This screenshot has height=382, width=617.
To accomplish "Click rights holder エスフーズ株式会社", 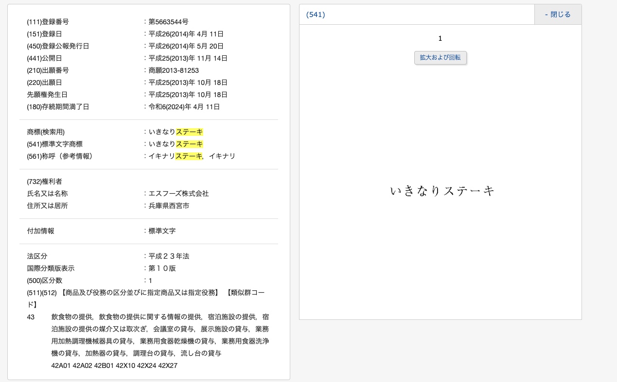I will [x=178, y=194].
